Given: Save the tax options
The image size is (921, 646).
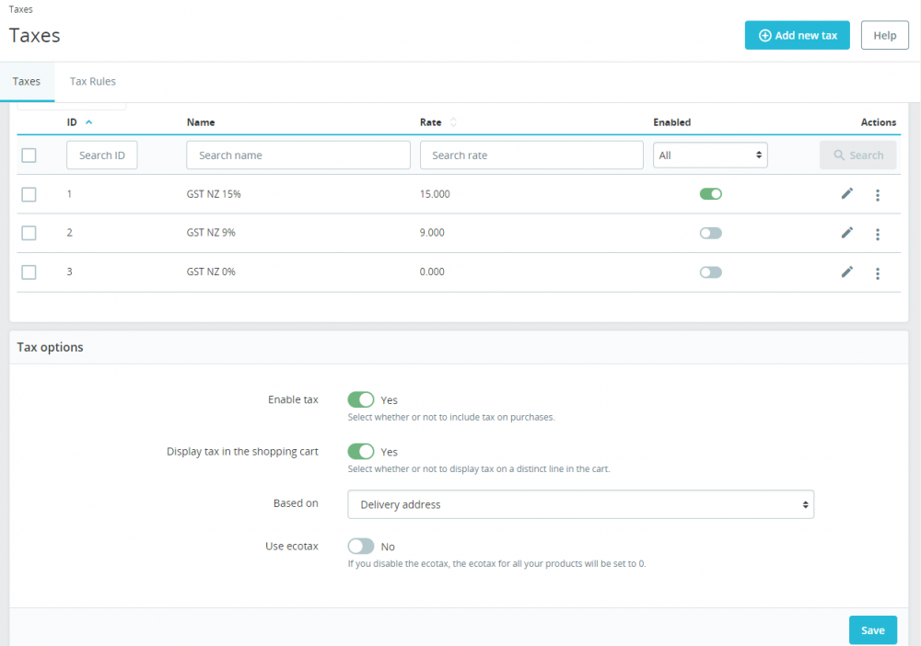Looking at the screenshot, I should [x=872, y=630].
